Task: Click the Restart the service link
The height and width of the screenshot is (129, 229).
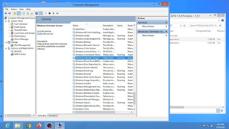Action: (x=40, y=34)
